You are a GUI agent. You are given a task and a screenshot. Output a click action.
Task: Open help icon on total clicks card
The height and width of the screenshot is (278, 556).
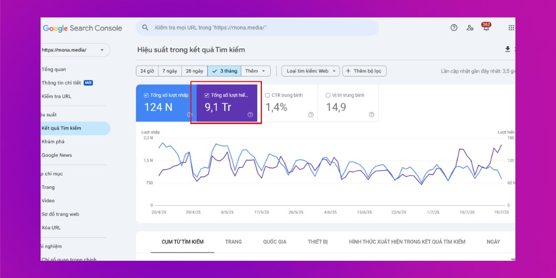pos(190,115)
